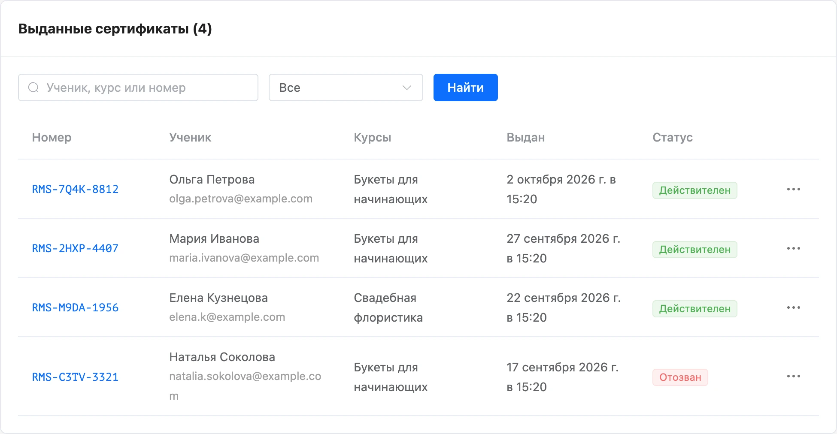Open certificate RMS-2HXP-4407
The width and height of the screenshot is (837, 434).
[75, 248]
